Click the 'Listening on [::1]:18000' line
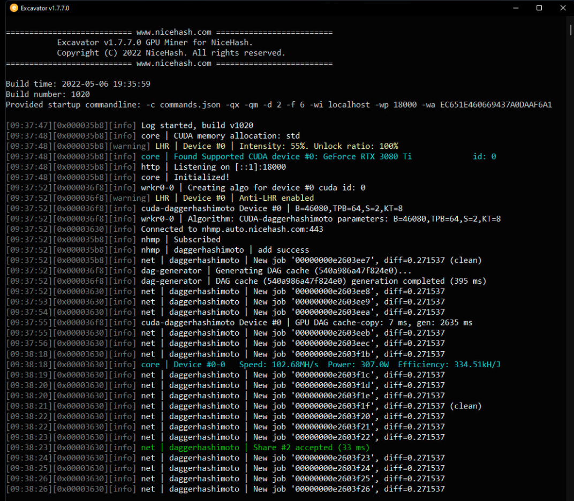Screen dimensions: 574x501 tap(146, 167)
